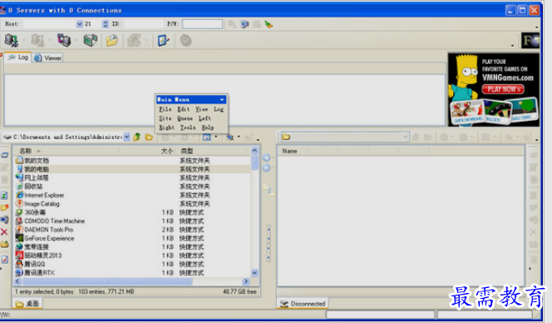Click the blue Options/preferences icon

(x=163, y=41)
